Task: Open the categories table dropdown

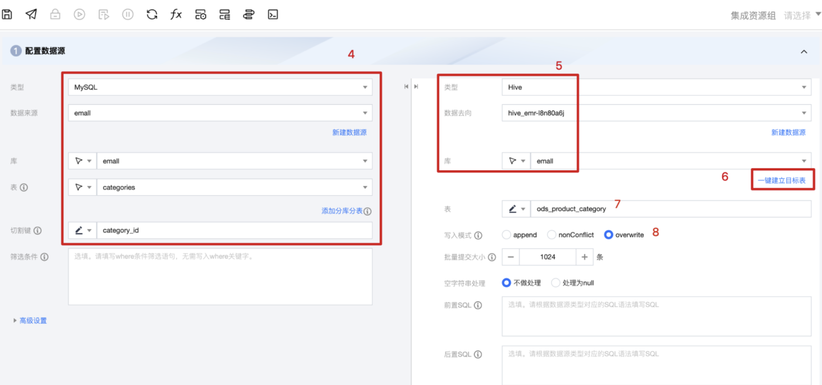Action: coord(234,188)
